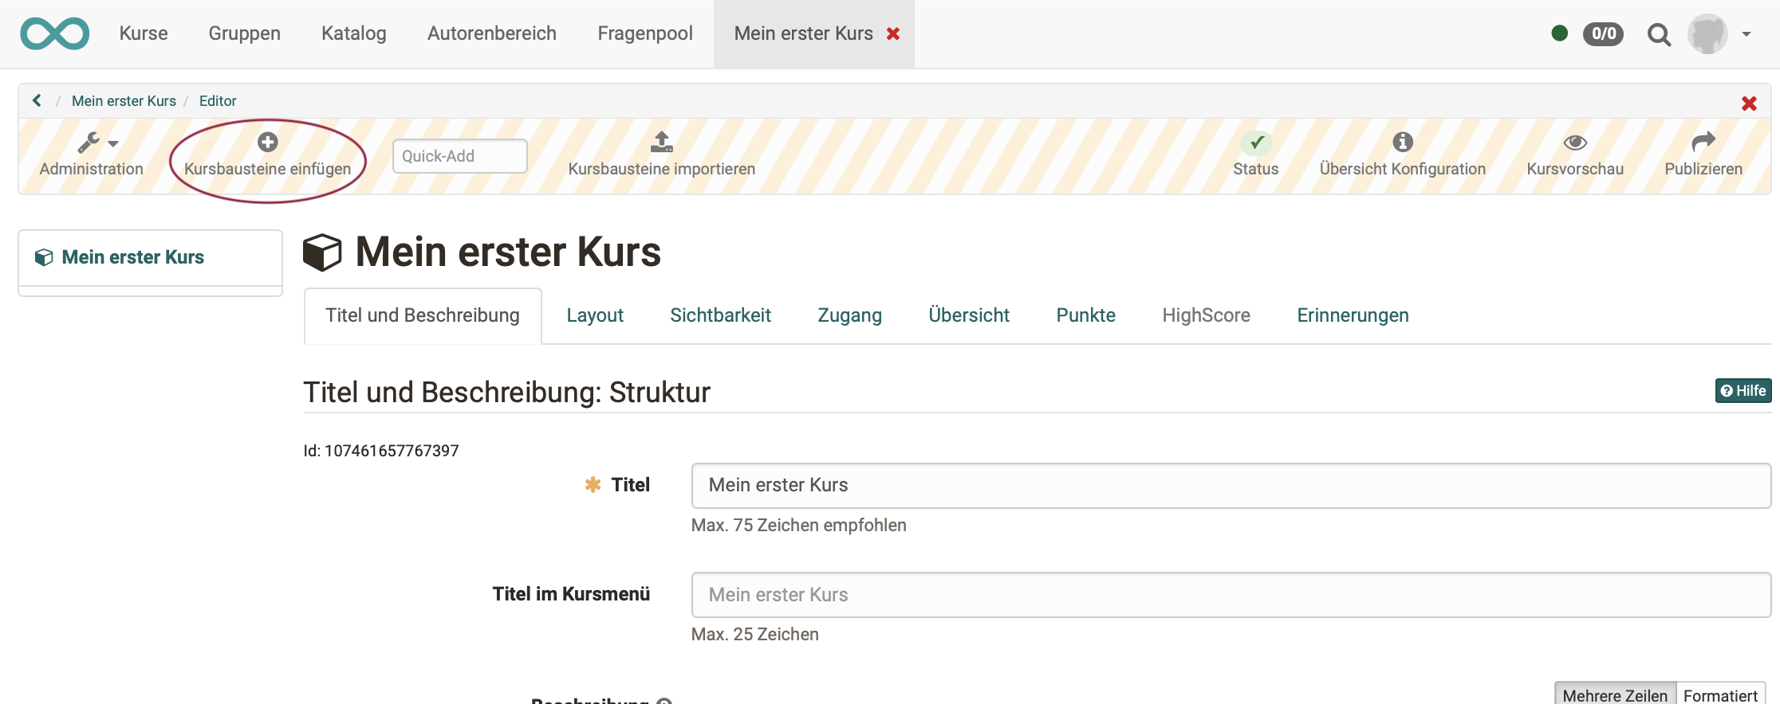Open Mein erster Kurs breadcrumb link

pos(124,101)
